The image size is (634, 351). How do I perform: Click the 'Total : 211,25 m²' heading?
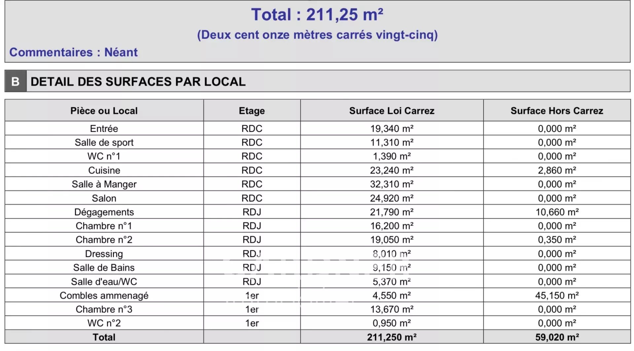(317, 15)
